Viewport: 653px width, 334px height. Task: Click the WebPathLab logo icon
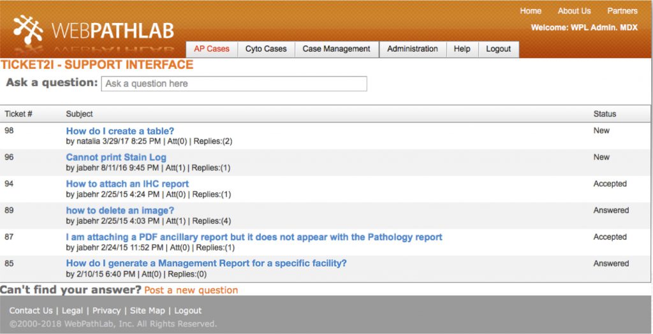pyautogui.click(x=28, y=29)
